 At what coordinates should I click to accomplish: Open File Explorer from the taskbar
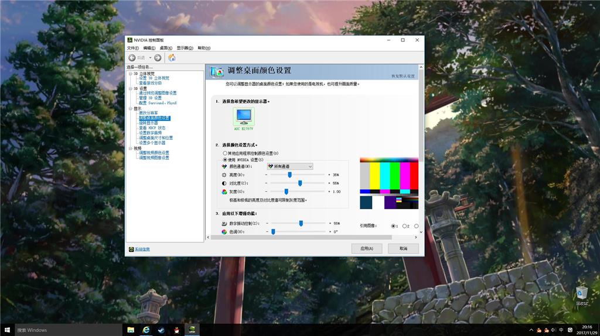[x=131, y=330]
